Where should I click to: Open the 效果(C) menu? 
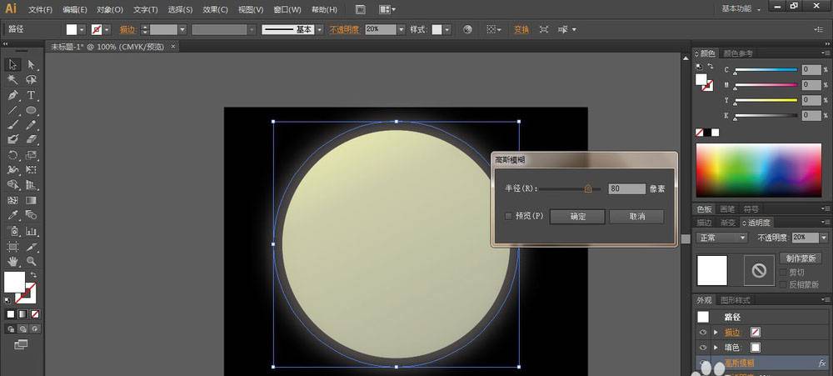click(x=216, y=10)
